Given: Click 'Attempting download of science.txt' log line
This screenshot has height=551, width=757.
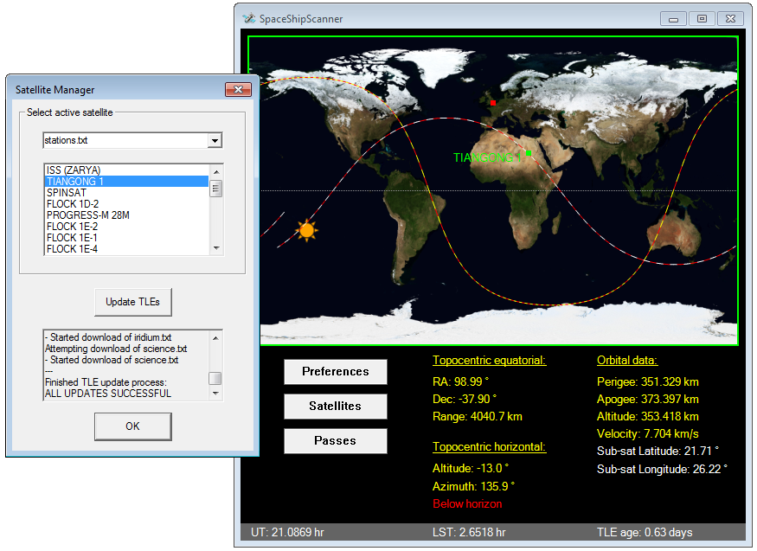Looking at the screenshot, I should coord(116,349).
